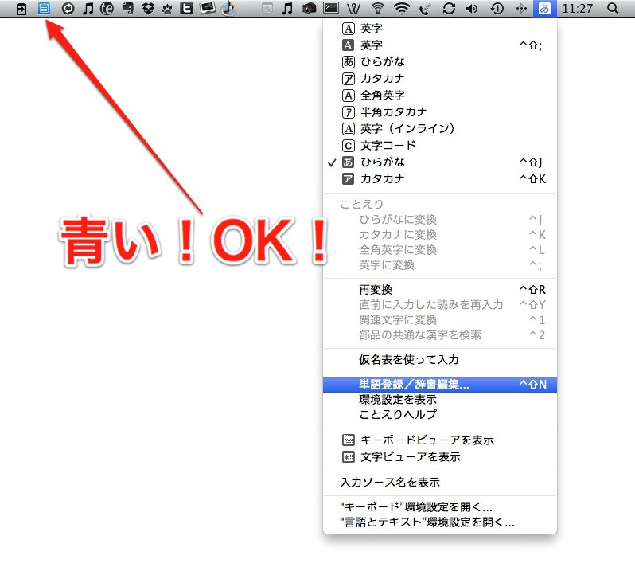Click the Growl paw icon

(167, 9)
